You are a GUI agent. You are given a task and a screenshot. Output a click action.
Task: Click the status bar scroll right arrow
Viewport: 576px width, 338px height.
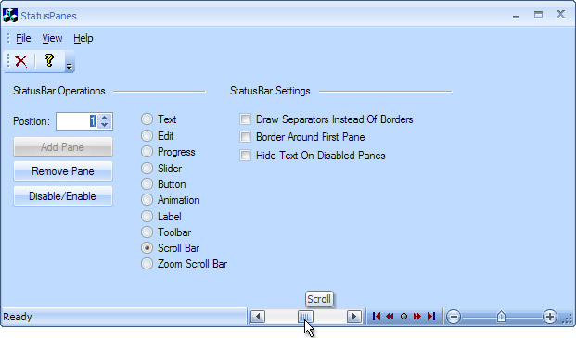354,317
